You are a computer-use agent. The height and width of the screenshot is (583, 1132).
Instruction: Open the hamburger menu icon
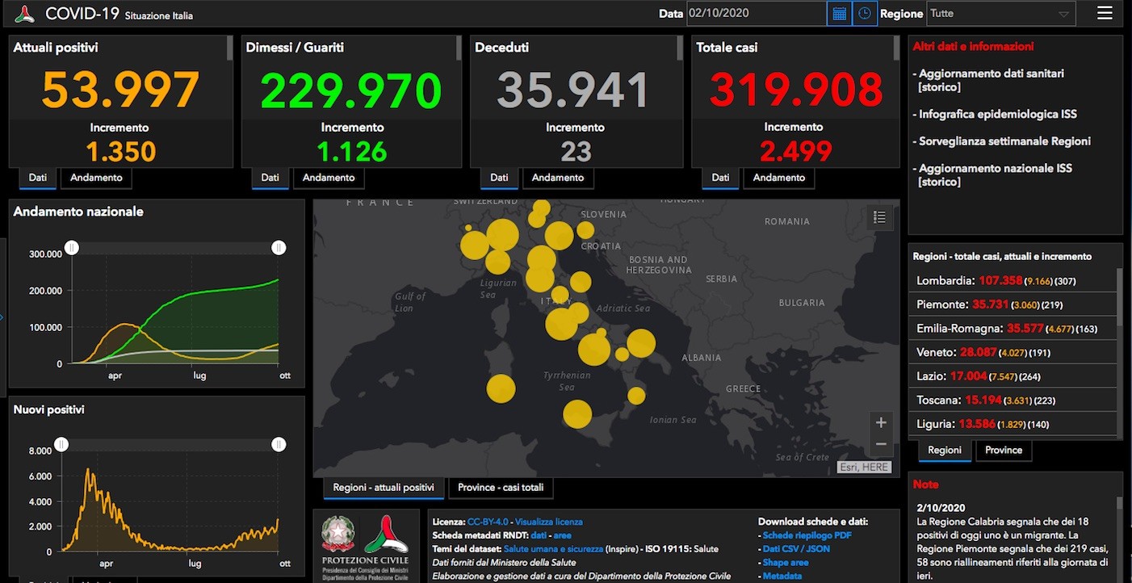1105,13
